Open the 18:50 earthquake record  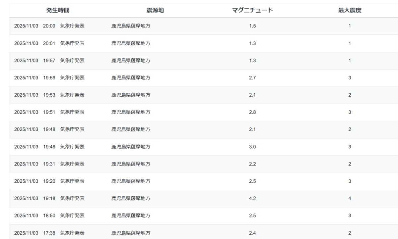pos(49,215)
